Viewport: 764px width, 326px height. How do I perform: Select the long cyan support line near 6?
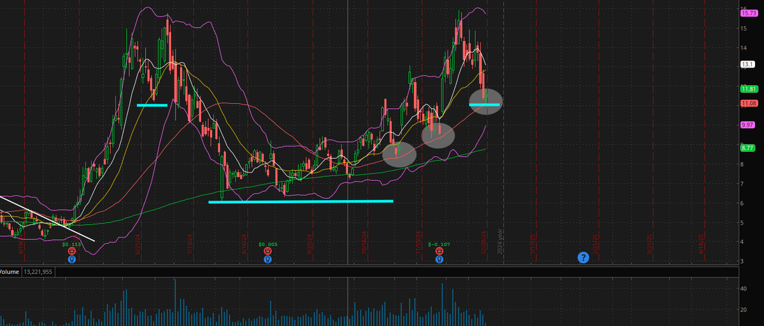click(301, 202)
